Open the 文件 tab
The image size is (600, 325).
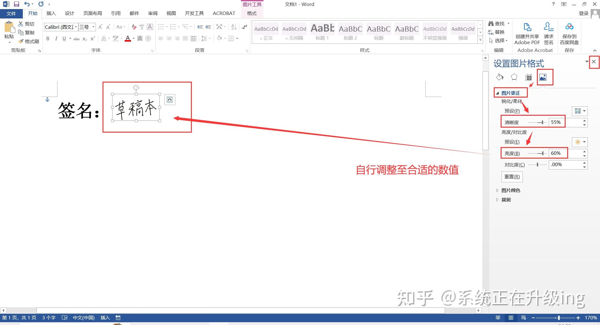[x=11, y=13]
